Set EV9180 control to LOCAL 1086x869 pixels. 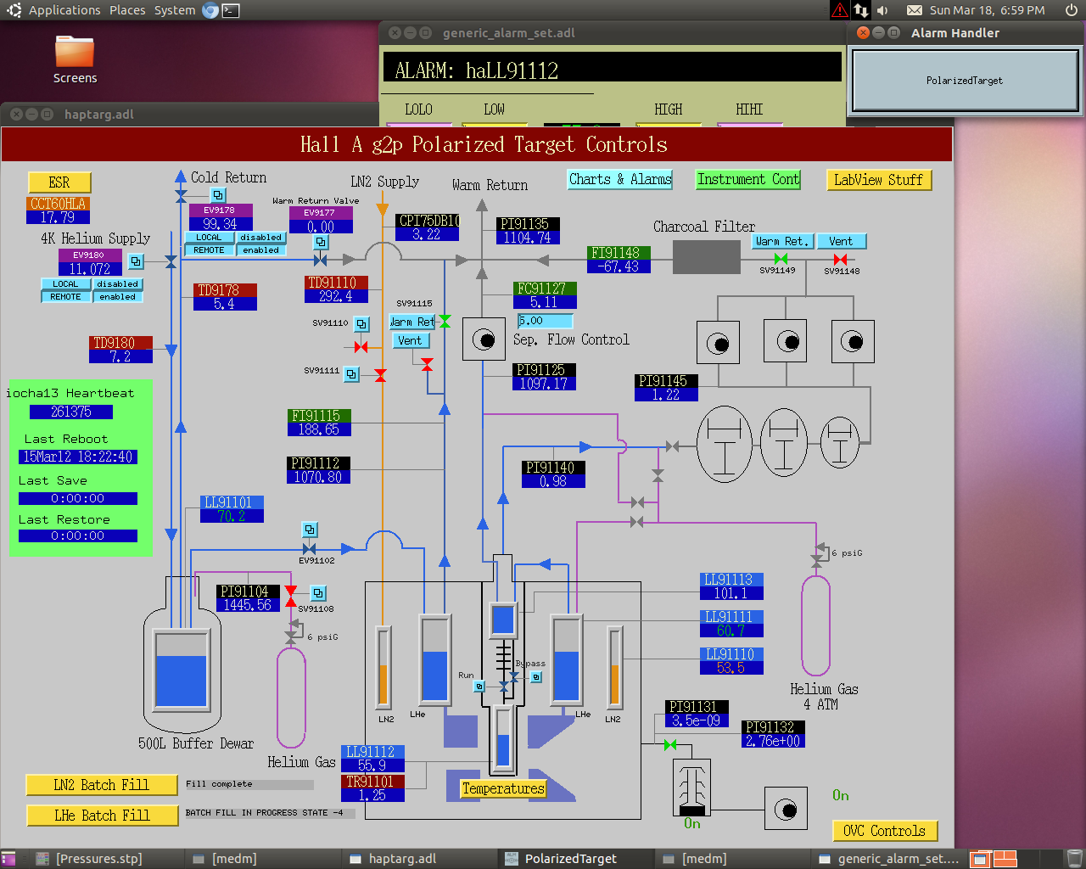pyautogui.click(x=65, y=284)
